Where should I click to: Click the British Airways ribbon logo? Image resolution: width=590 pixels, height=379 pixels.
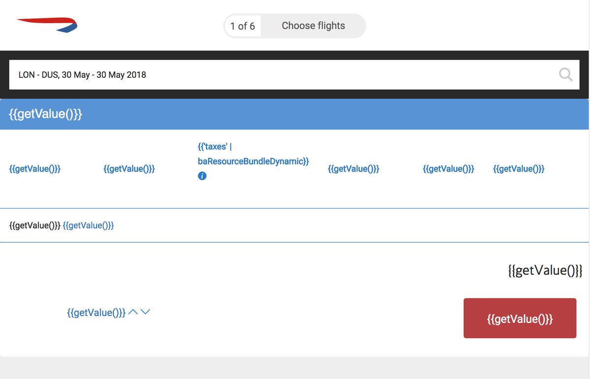(47, 25)
